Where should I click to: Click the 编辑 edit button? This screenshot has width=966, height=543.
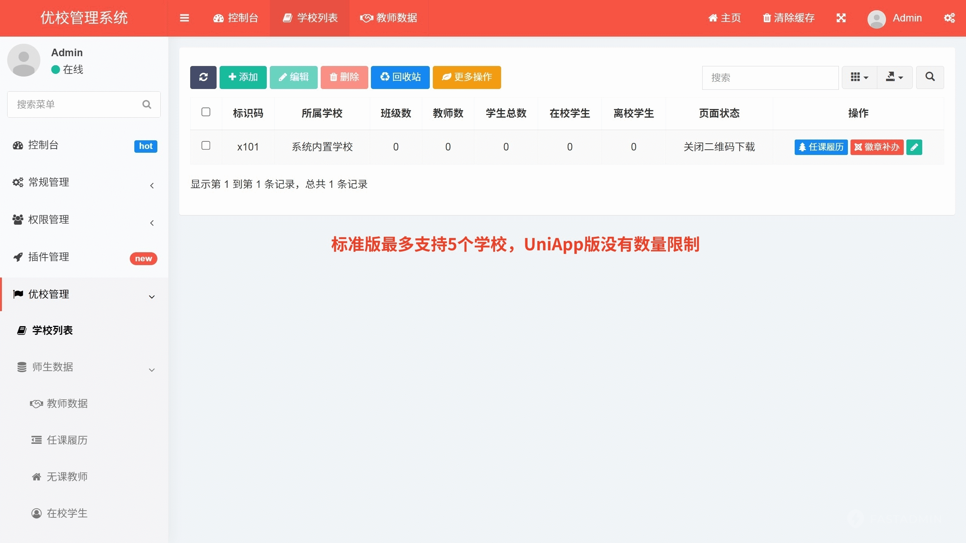pyautogui.click(x=294, y=77)
